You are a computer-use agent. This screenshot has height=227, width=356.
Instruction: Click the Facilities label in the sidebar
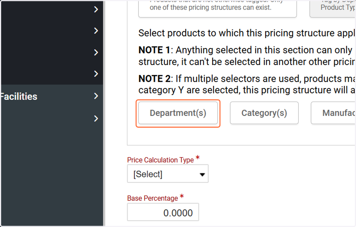point(19,96)
